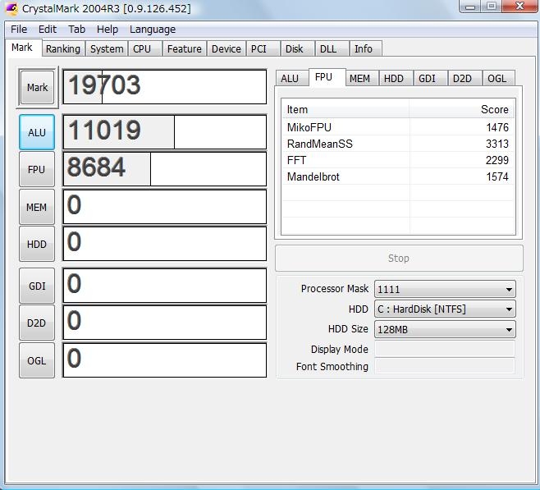Start the OGL benchmark button
The image size is (540, 490).
click(37, 360)
